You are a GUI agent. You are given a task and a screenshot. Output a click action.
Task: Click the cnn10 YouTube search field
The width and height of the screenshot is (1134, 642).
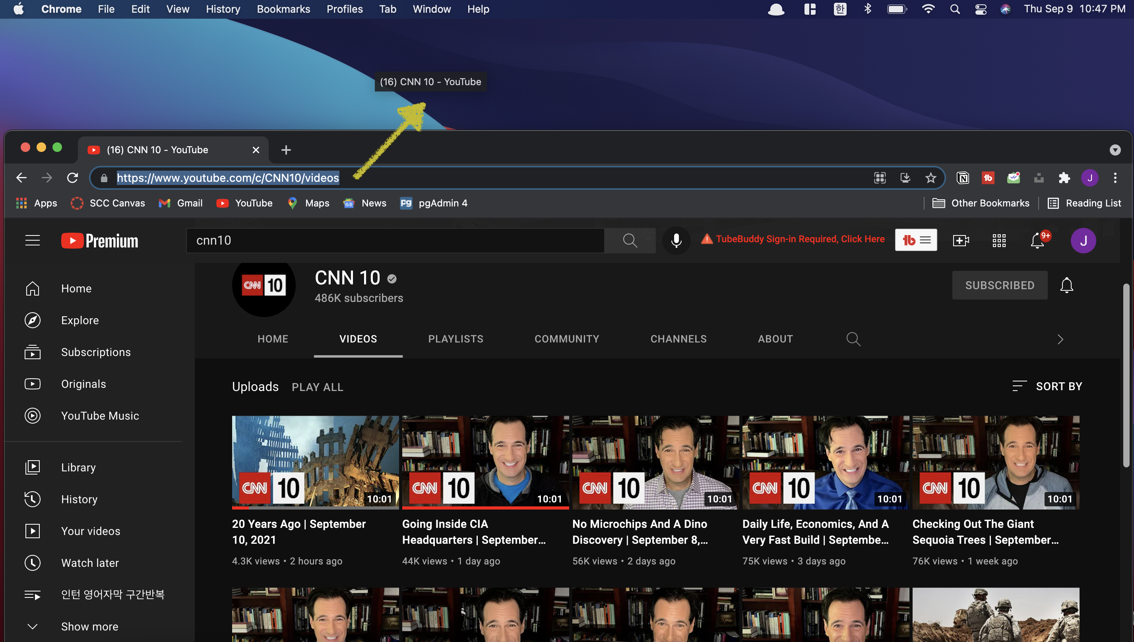point(395,240)
